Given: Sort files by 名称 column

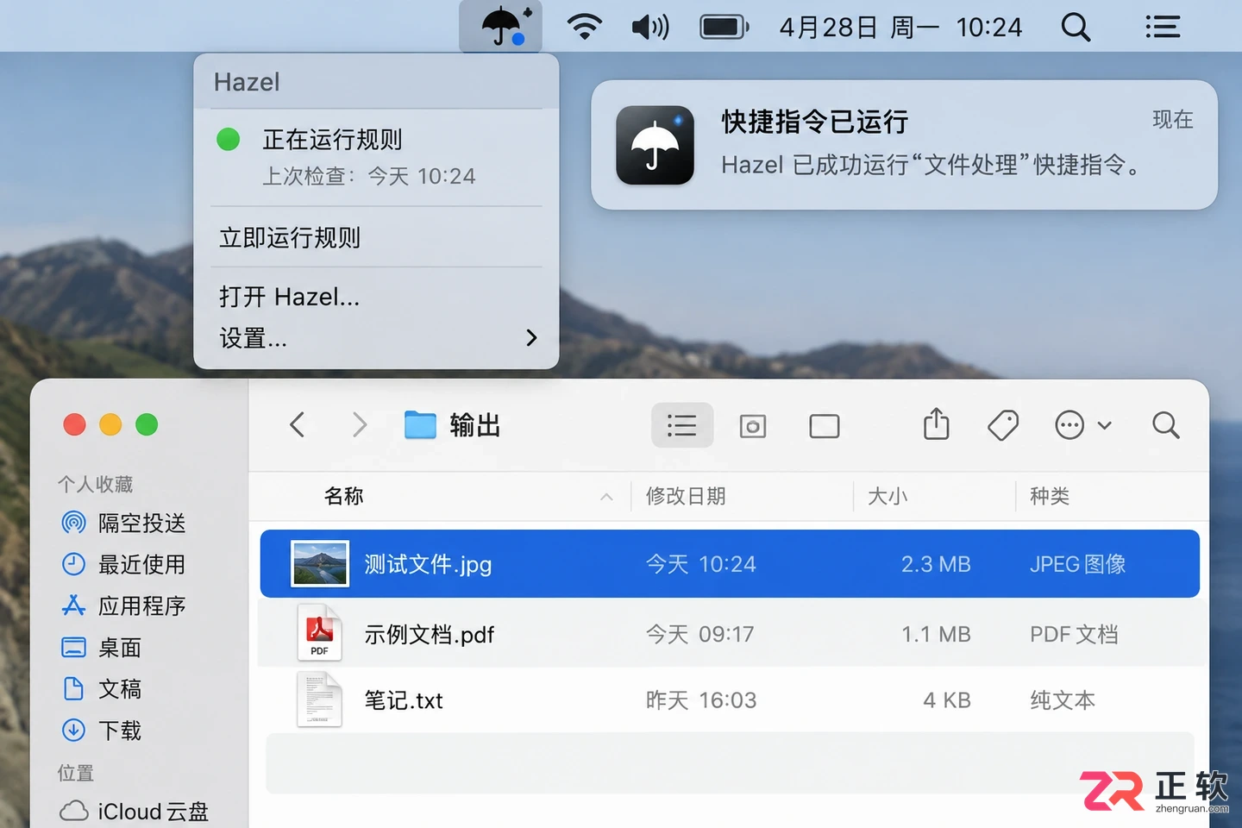Looking at the screenshot, I should click(x=344, y=496).
